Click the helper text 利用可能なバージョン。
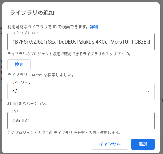 pyautogui.click(x=27, y=104)
